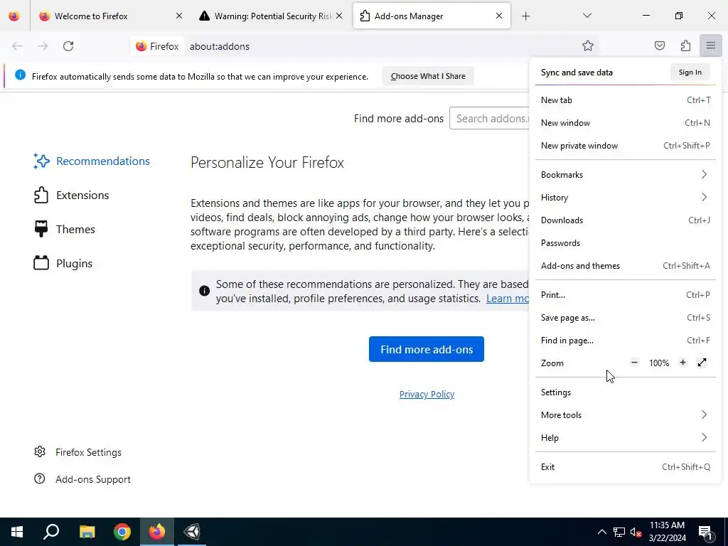The height and width of the screenshot is (546, 728).
Task: Click the forward navigation arrow
Action: [x=43, y=46]
